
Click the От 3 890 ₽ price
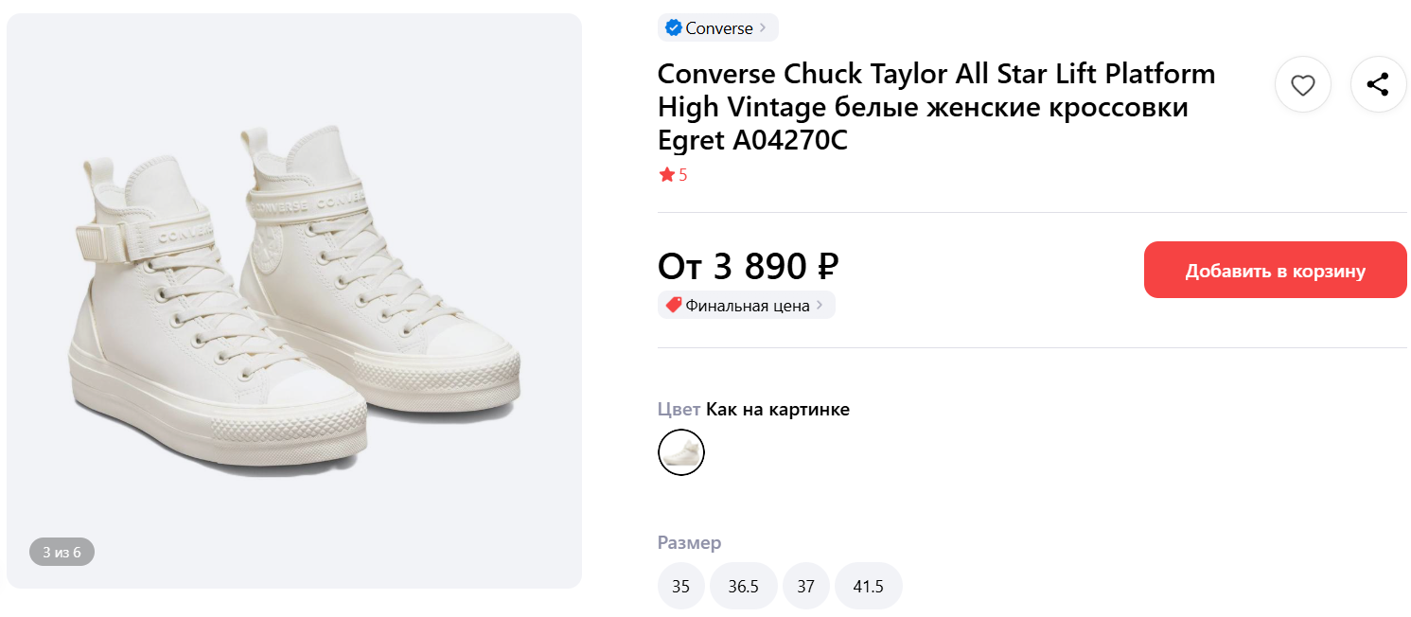pyautogui.click(x=748, y=267)
